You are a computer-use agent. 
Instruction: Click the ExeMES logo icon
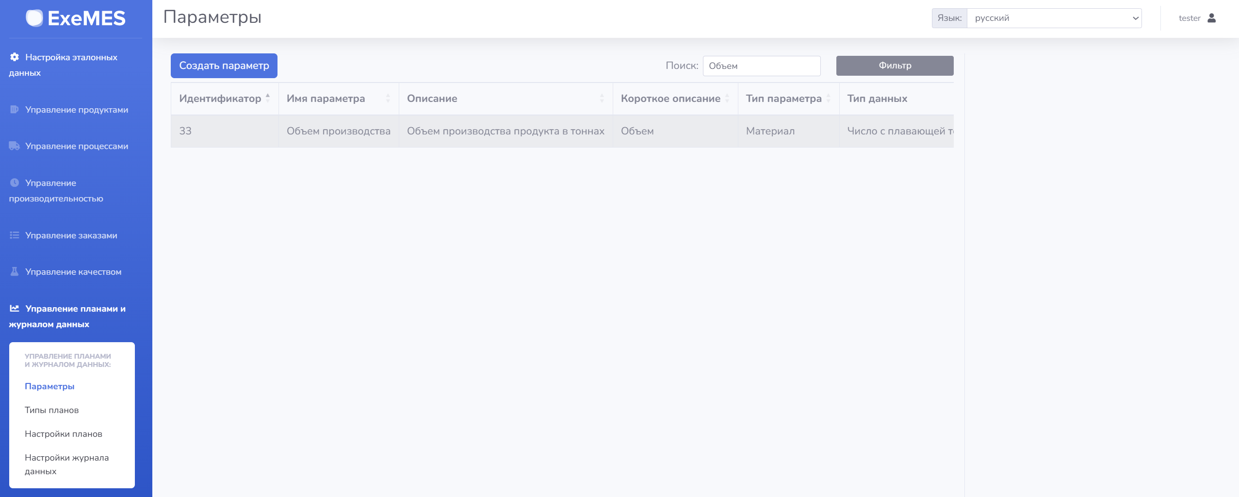coord(34,18)
